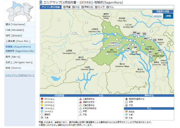Open the 横浜 [Yokohama] area
This screenshot has width=180, height=128.
(20, 25)
